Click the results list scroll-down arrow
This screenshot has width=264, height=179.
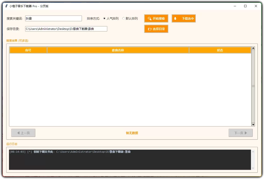pyautogui.click(x=253, y=125)
